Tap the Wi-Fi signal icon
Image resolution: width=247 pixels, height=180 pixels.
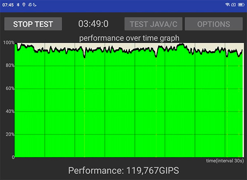point(227,5)
